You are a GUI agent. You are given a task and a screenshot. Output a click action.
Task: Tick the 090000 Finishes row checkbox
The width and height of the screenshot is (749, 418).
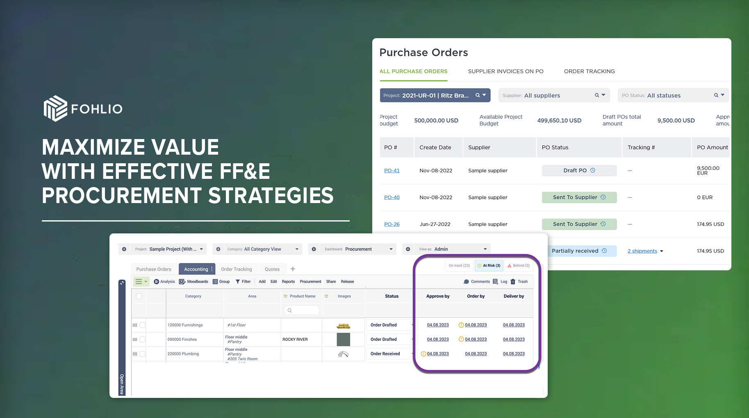pos(142,339)
